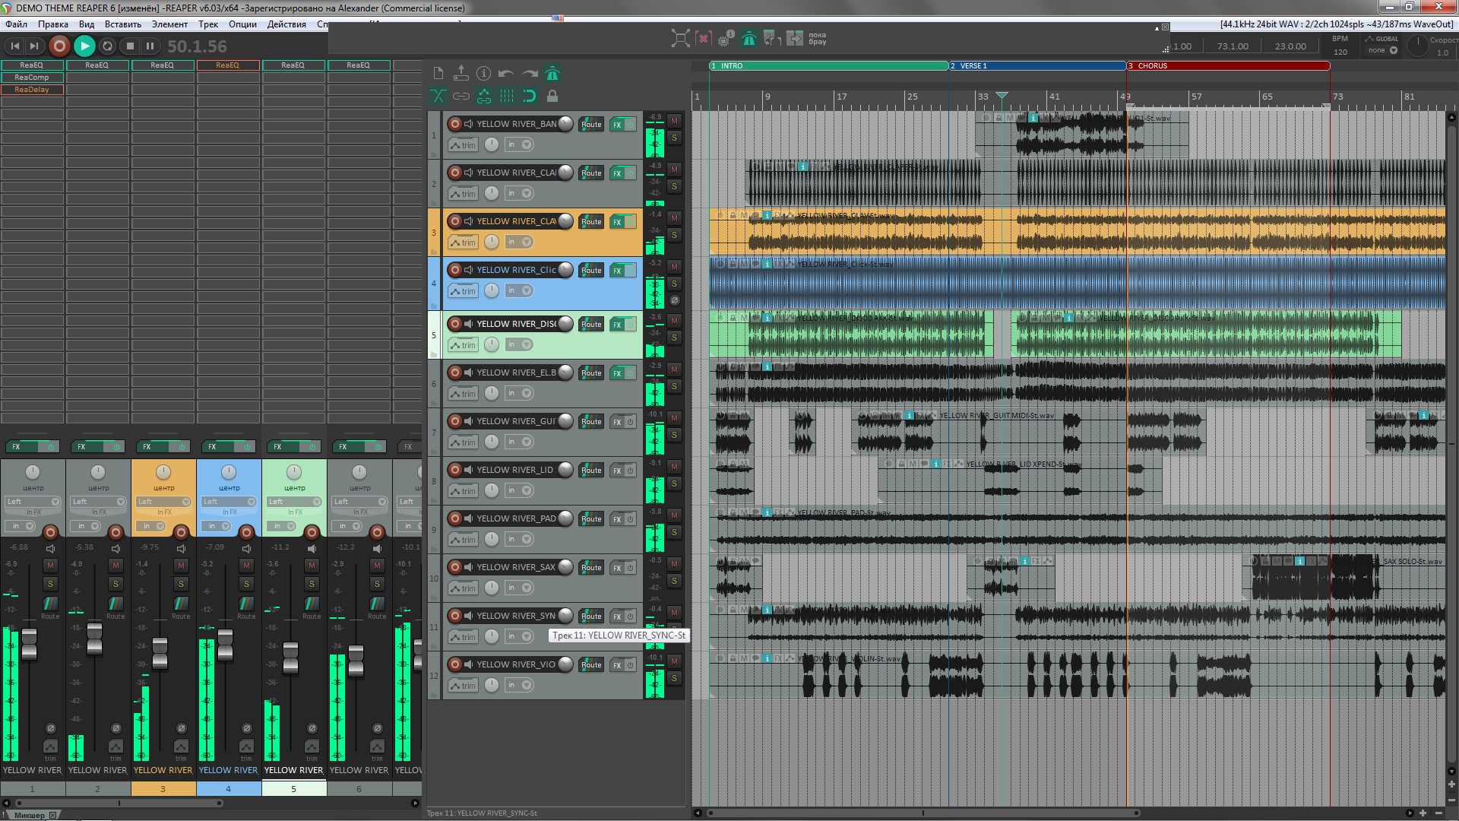This screenshot has width=1459, height=821.
Task: Open the Вставить menu
Action: [x=122, y=24]
